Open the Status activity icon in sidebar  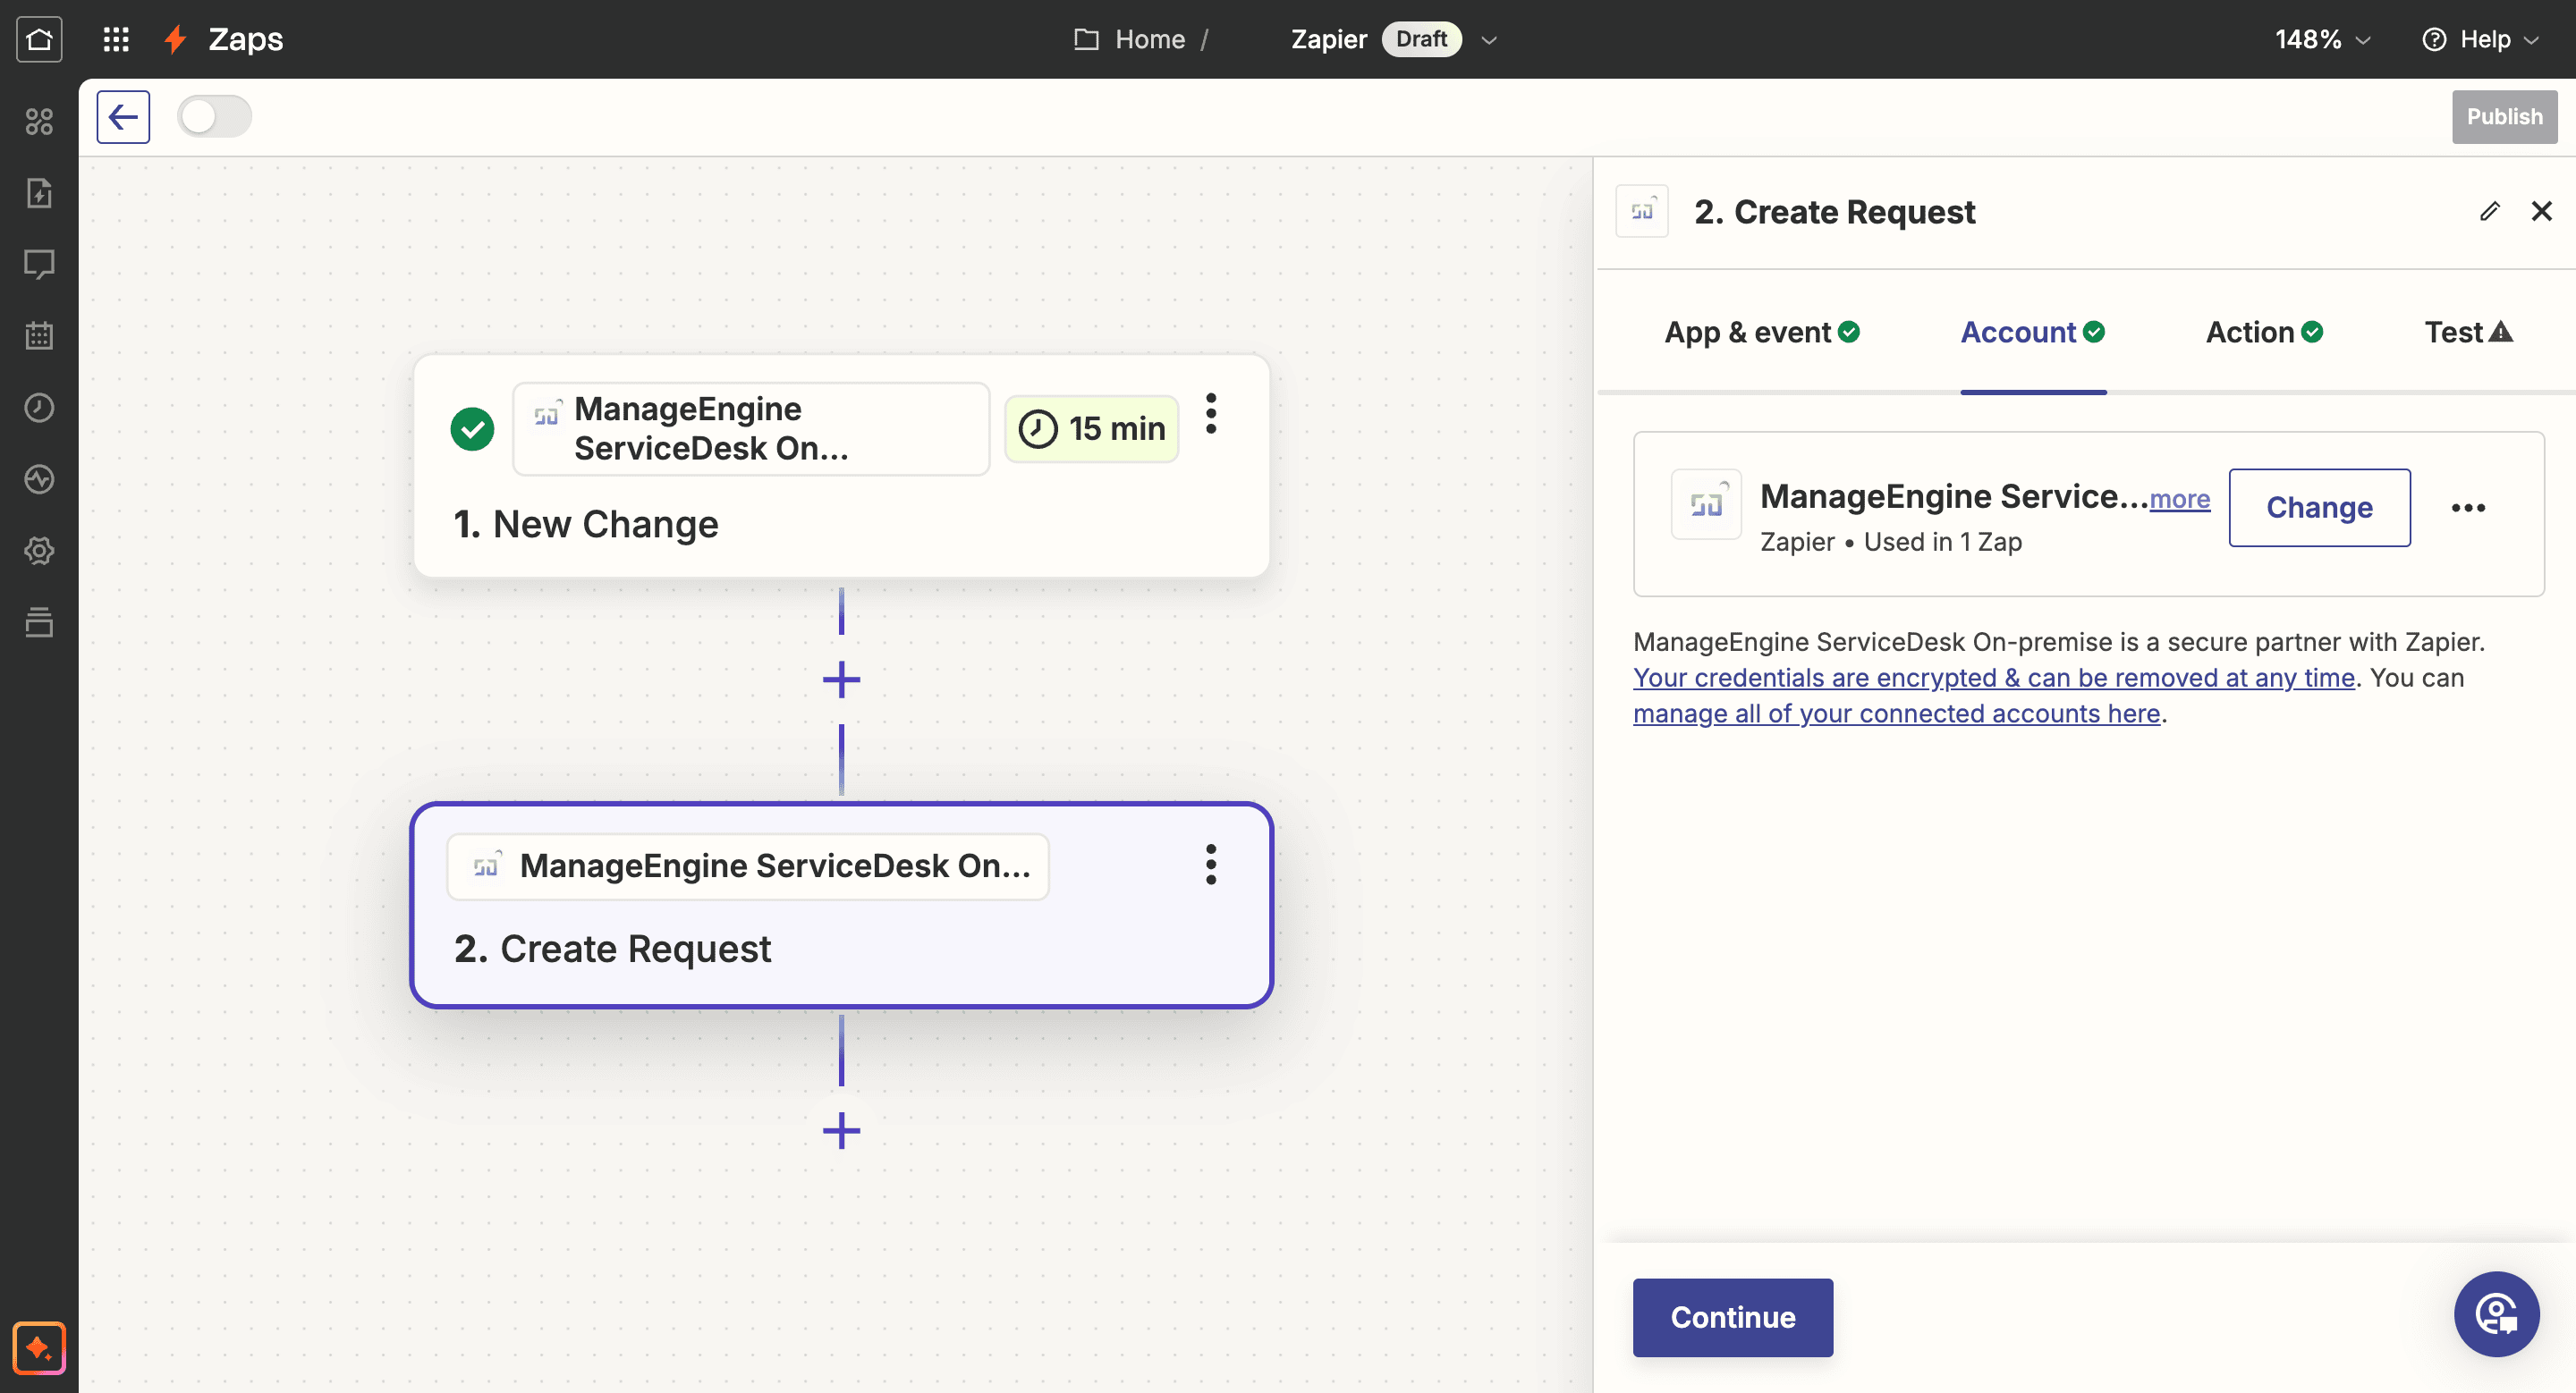point(39,479)
